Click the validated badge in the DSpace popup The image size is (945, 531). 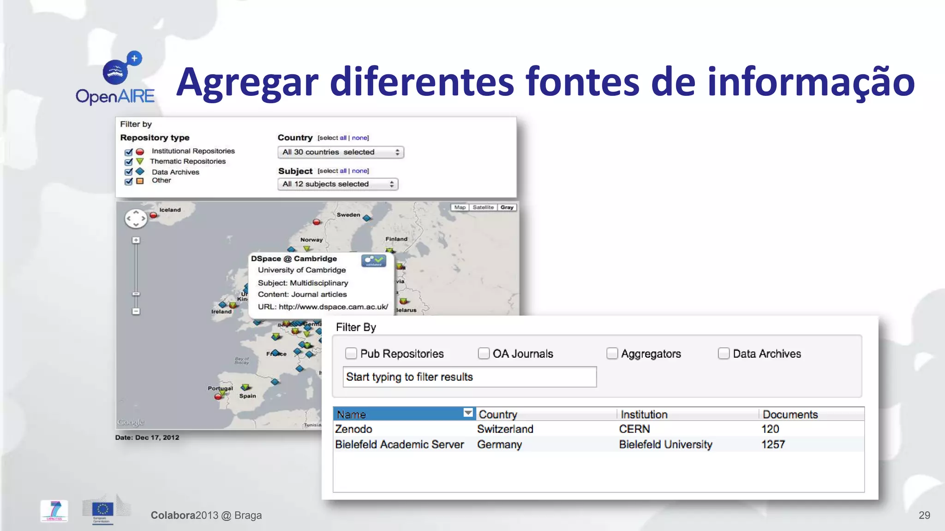click(373, 261)
